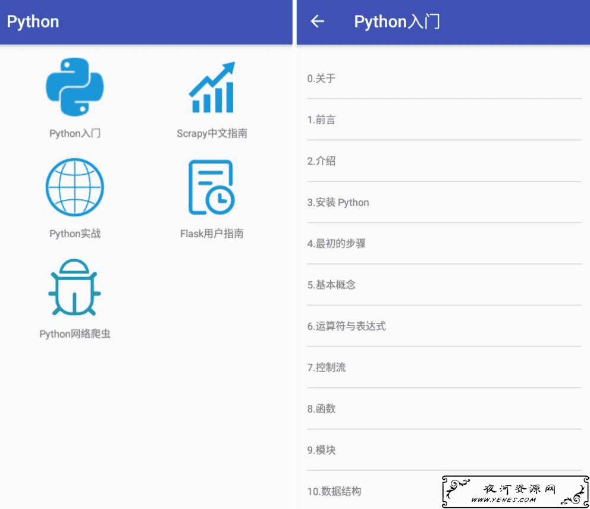Open chapter 2.介绍

(x=444, y=161)
